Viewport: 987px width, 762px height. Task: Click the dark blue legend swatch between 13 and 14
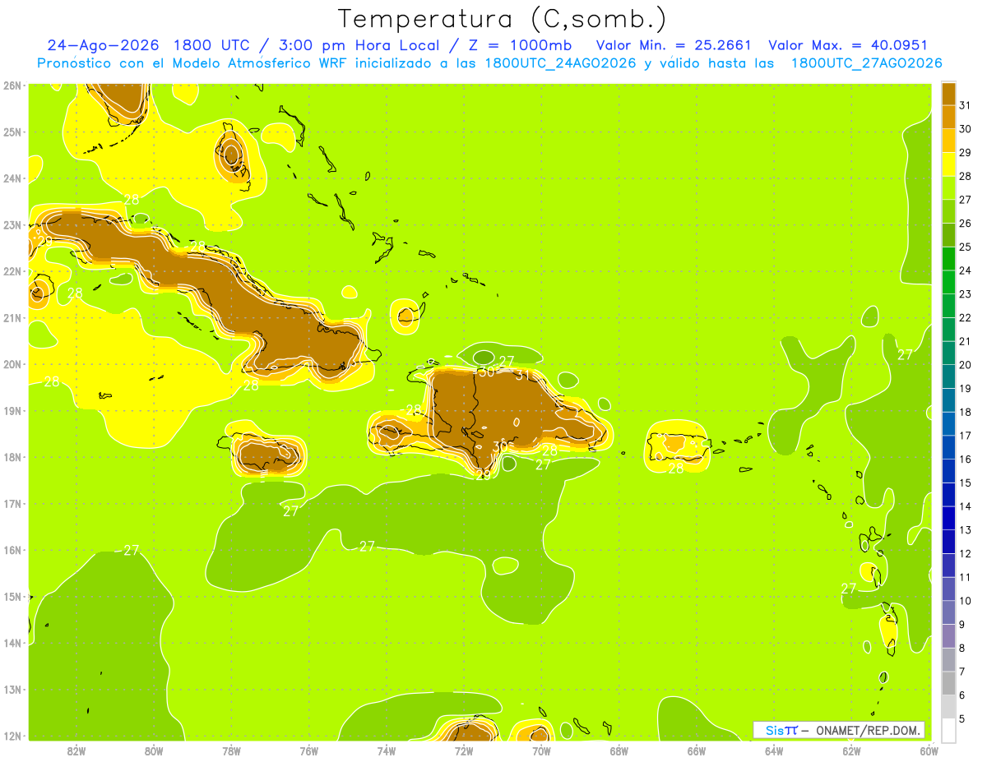[948, 517]
